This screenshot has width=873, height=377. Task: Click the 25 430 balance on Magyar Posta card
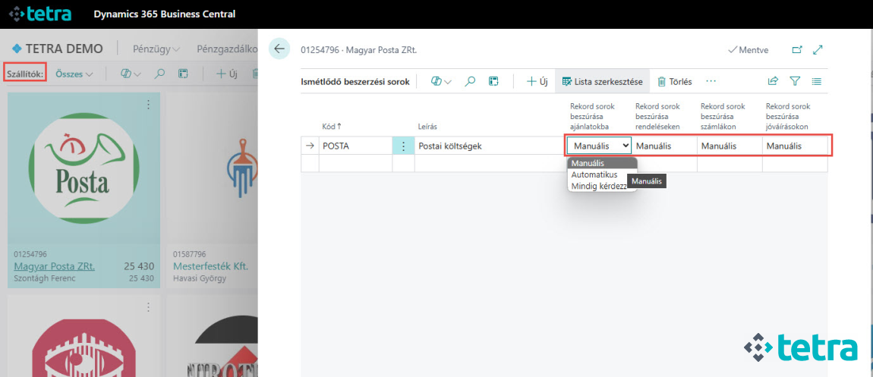click(x=139, y=266)
